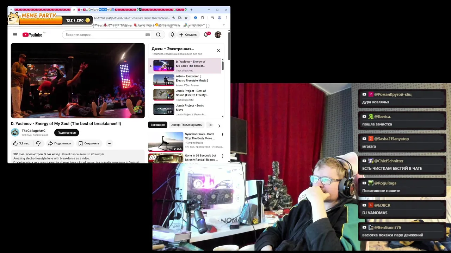Click the #freestyle hashtag link
Viewport: 451px width, 253px height.
pos(98,154)
